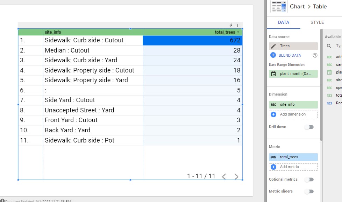Click Add metric button
342x202 pixels.
[293, 167]
